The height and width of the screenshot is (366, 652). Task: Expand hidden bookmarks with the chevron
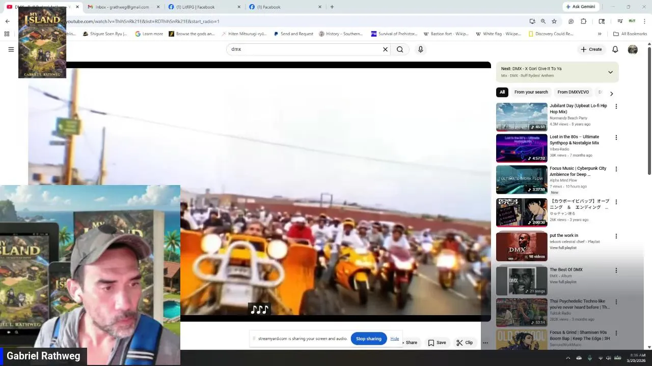point(600,34)
